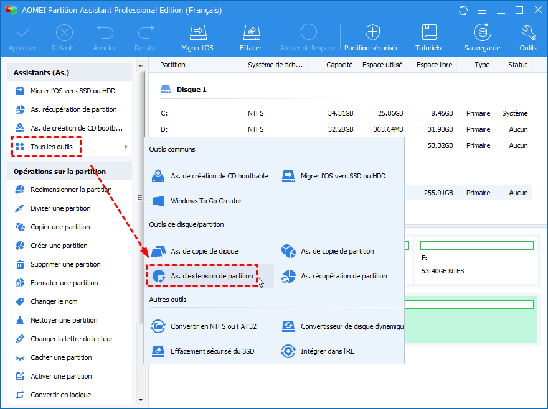The height and width of the screenshot is (409, 548).
Task: Launch Windows To Go Creator
Action: tap(196, 201)
